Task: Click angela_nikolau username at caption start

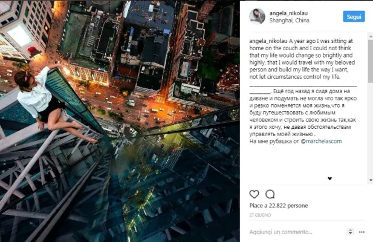Action: (268, 41)
